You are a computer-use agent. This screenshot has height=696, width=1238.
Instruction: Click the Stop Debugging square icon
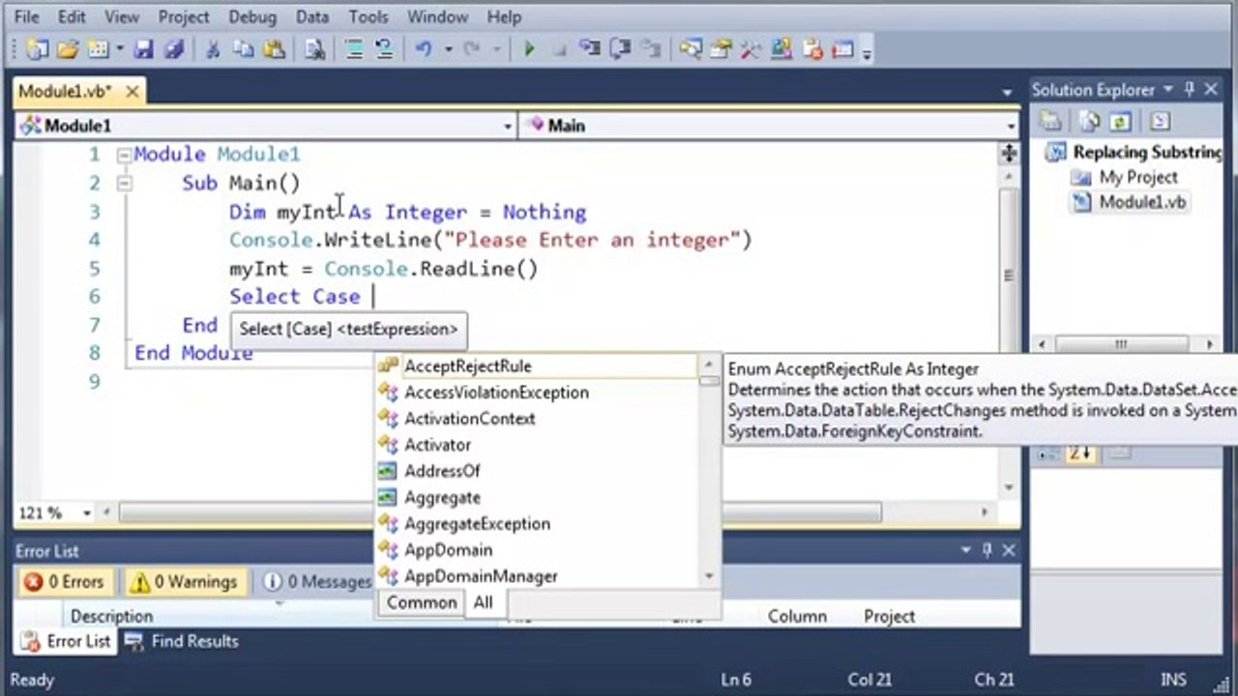(x=559, y=49)
